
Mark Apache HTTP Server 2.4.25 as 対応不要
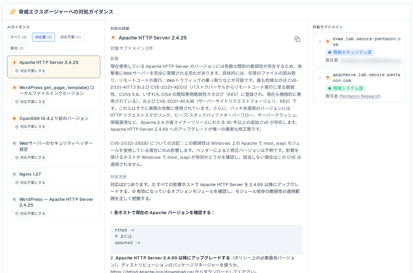pos(30,71)
